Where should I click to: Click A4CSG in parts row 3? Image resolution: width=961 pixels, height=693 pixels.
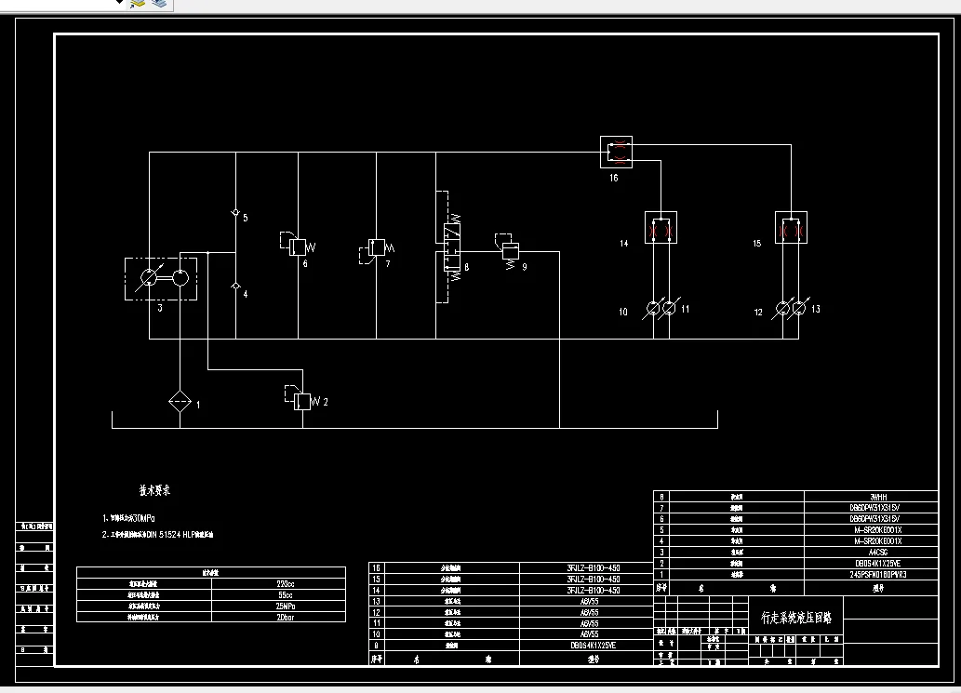tap(878, 552)
